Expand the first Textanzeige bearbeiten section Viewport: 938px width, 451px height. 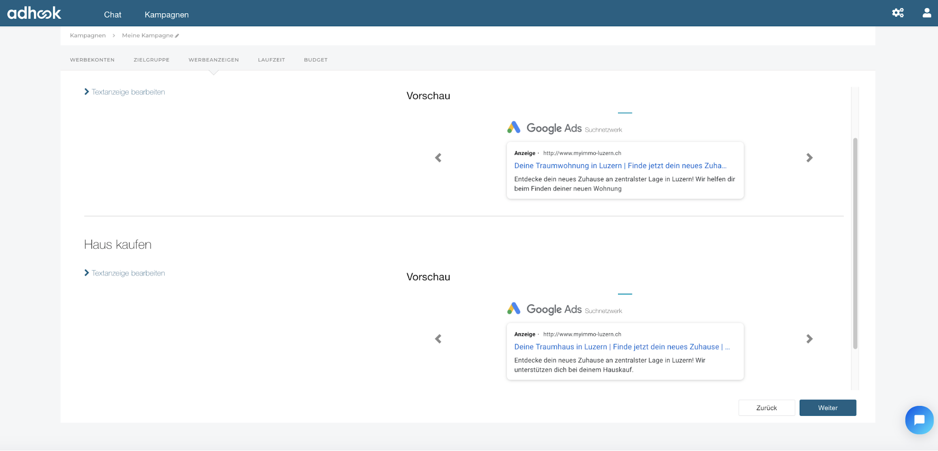point(124,92)
